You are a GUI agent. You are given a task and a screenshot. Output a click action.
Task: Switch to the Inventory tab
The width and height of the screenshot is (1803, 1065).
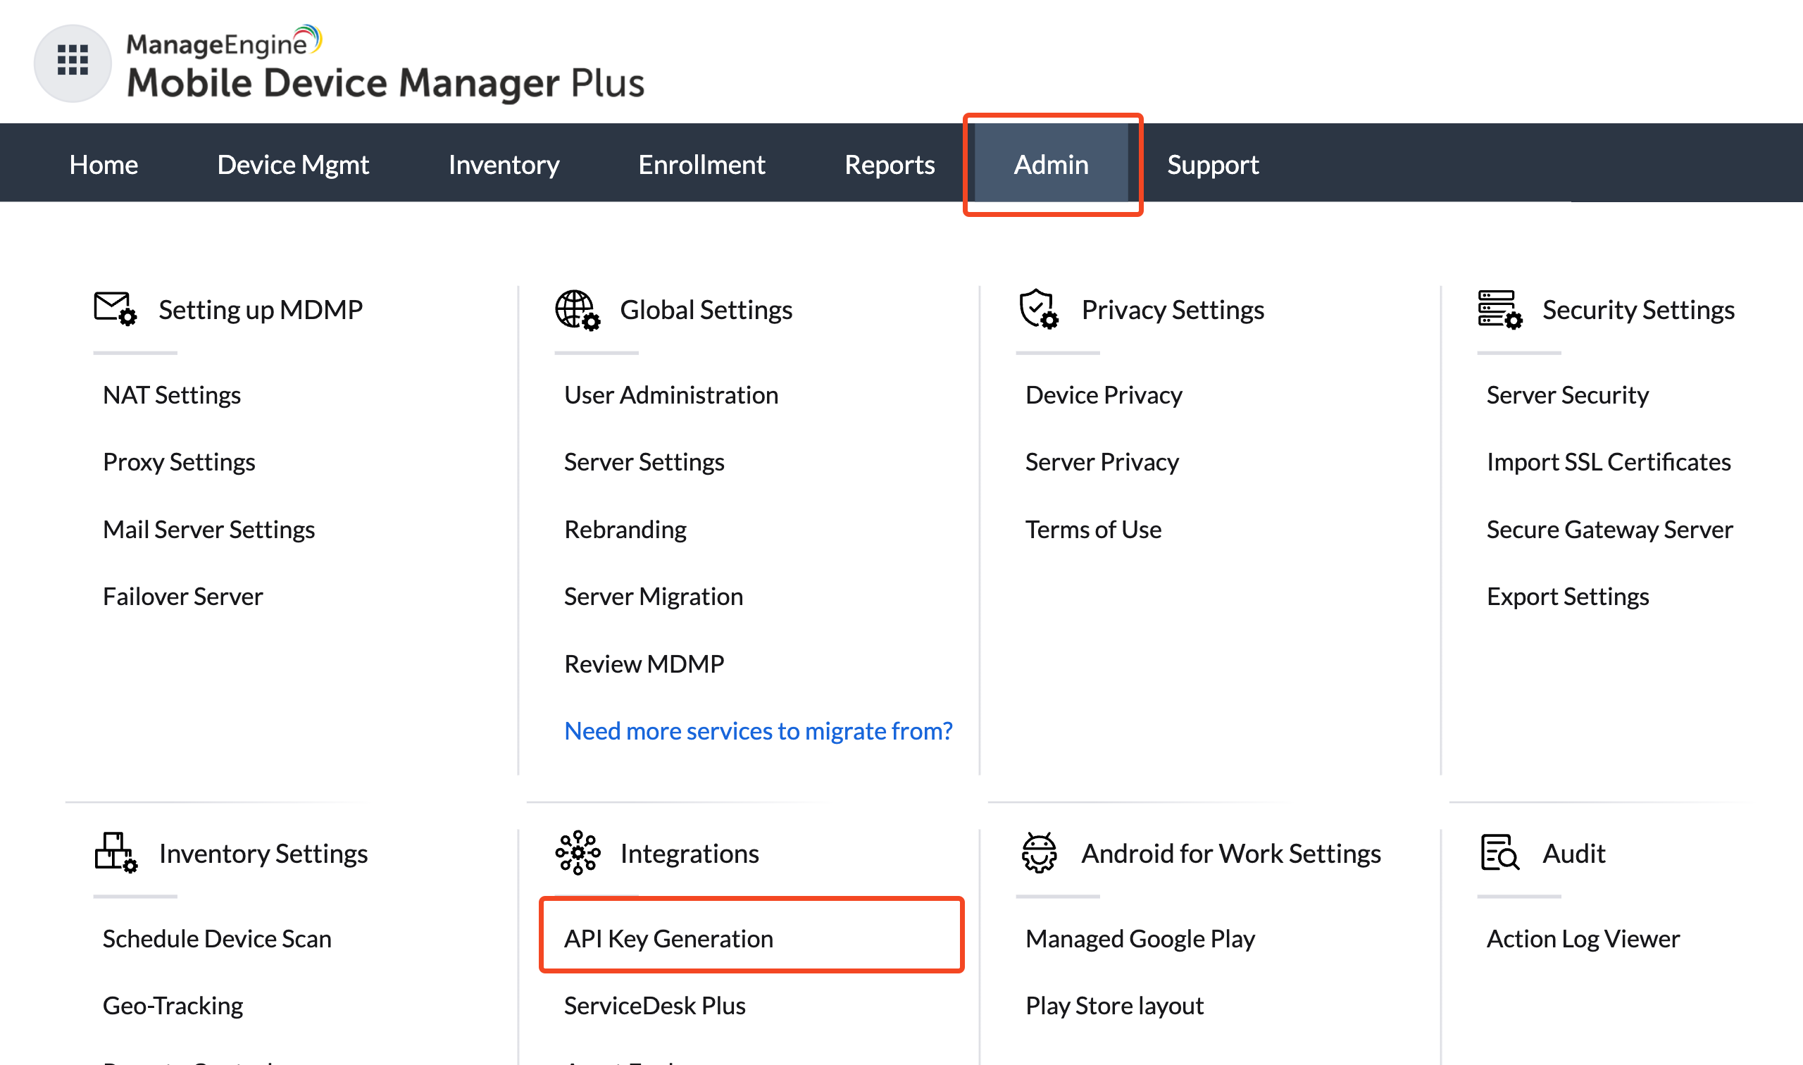coord(504,164)
